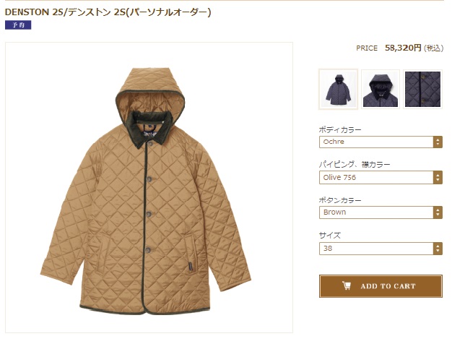Click the arrow stepper on the Olive 756 dropdown
Image resolution: width=452 pixels, height=344 pixels.
438,178
